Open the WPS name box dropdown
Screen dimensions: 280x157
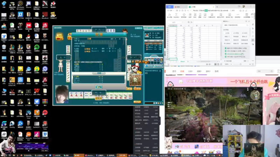pyautogui.click(x=182, y=22)
